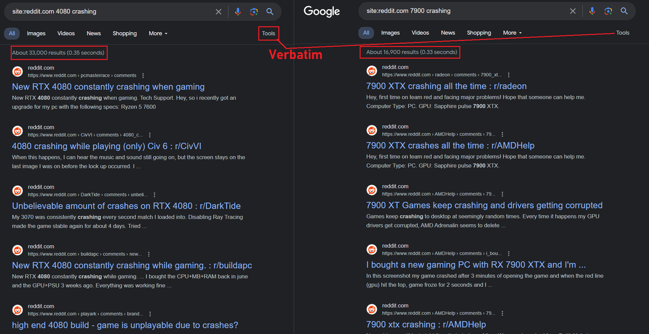Open 'New RTX 4080 constantly crashing while gaming' r/buildapc

[132, 266]
